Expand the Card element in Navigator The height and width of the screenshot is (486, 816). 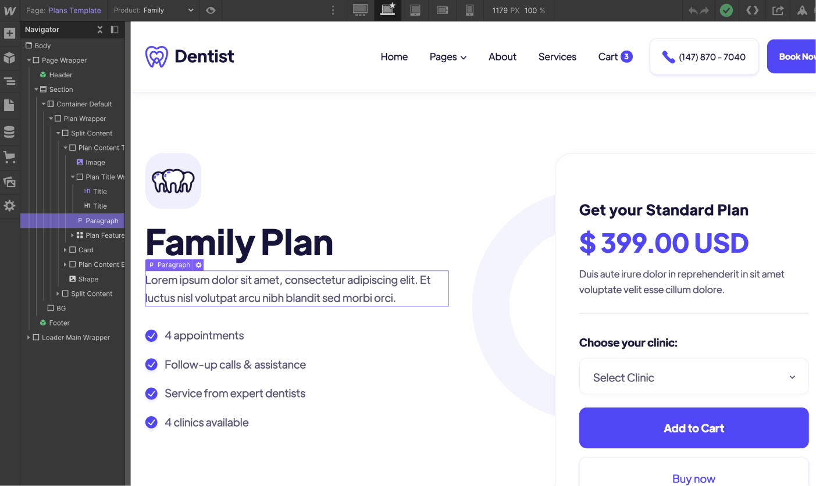point(66,249)
